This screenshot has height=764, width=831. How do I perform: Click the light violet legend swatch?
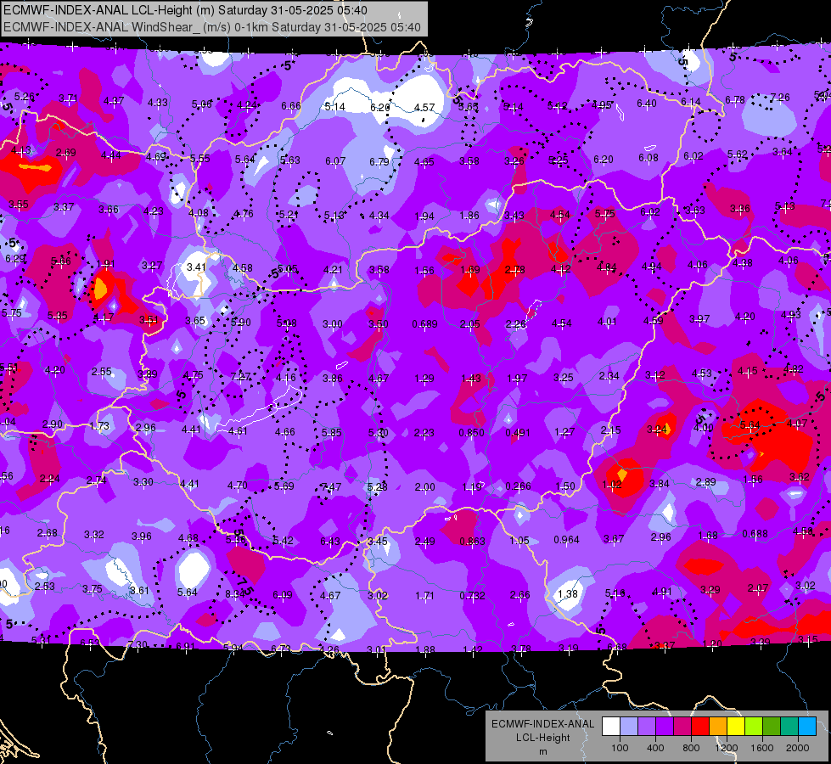[x=647, y=727]
